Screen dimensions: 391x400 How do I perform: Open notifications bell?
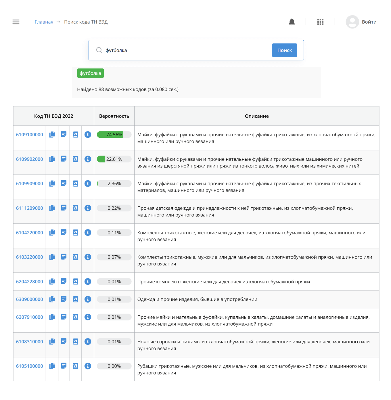pyautogui.click(x=292, y=22)
